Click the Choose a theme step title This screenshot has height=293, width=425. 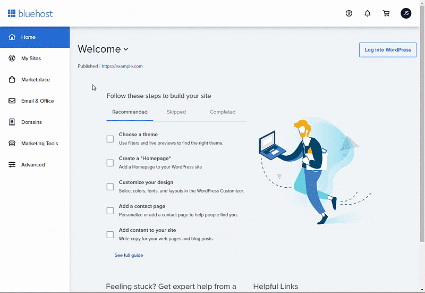pyautogui.click(x=138, y=135)
